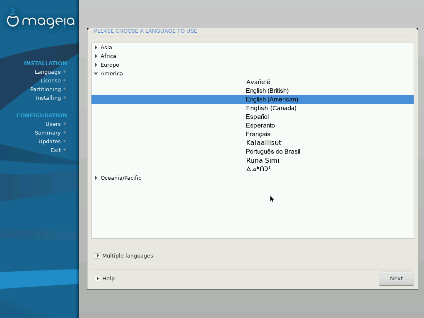Click the Partitioning step in sidebar

46,89
